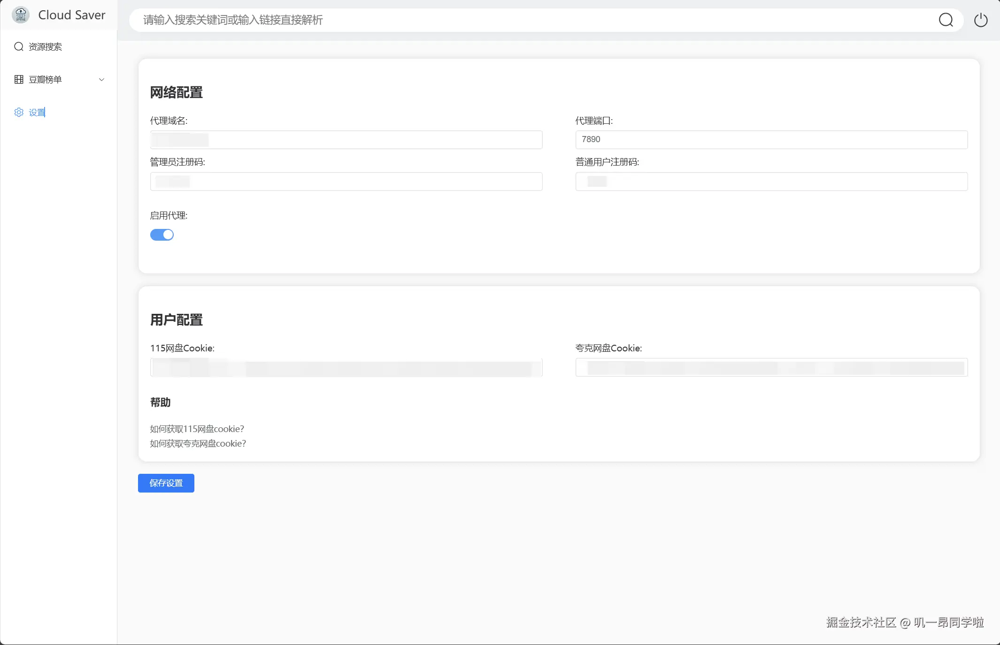The width and height of the screenshot is (1000, 645).
Task: Click the 豆瓣榜单 table grid icon
Action: (19, 79)
